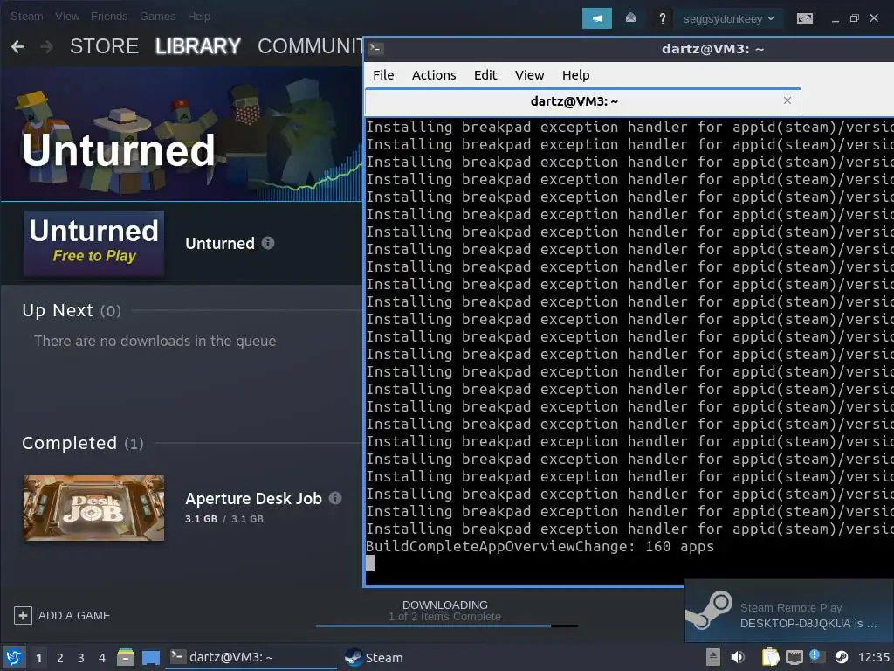Expand the seggsydonkeey account dropdown
This screenshot has width=894, height=671.
coord(728,19)
